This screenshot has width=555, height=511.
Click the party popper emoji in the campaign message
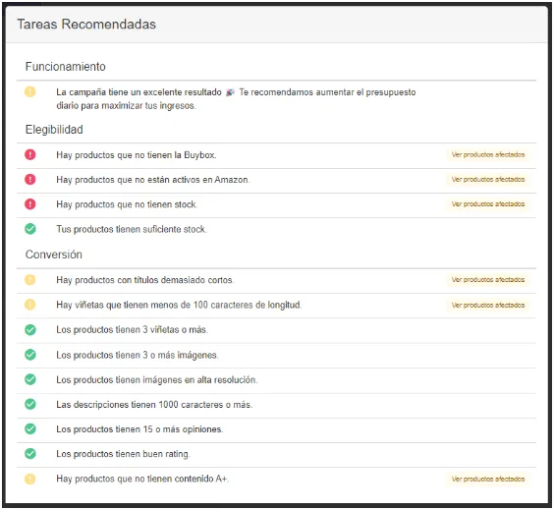coord(230,92)
